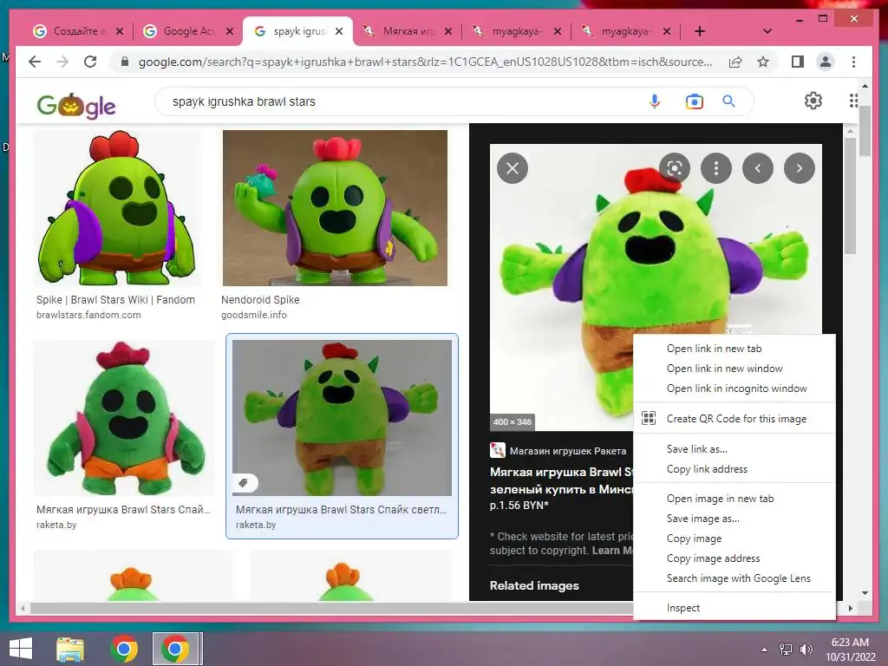Image resolution: width=888 pixels, height=666 pixels.
Task: Click the share page icon in address bar
Action: [735, 62]
